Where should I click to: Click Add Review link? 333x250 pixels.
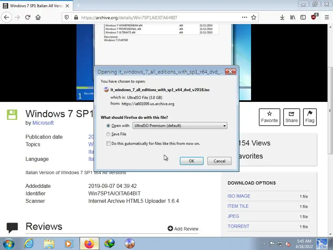click(183, 229)
